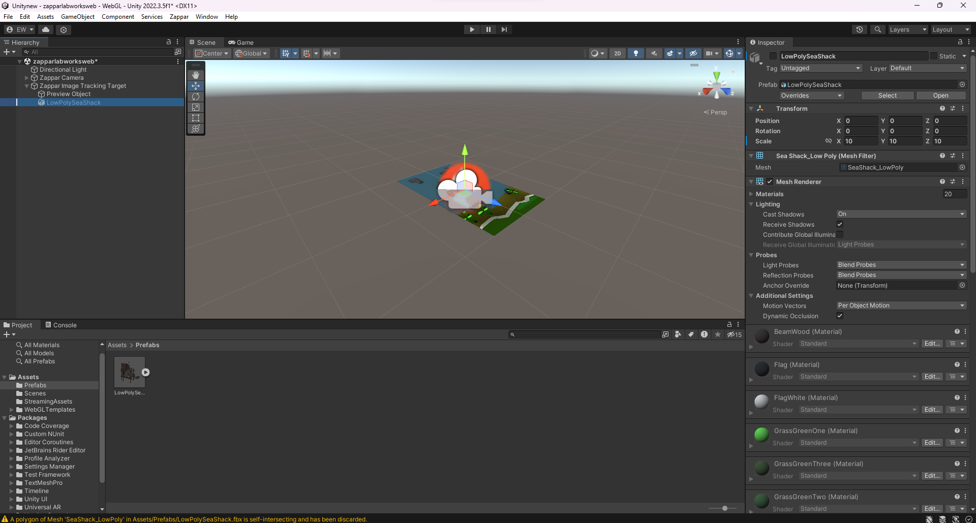976x523 pixels.
Task: Select the Rect transform tool
Action: pyautogui.click(x=196, y=118)
